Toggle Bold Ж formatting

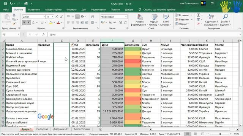24,23
